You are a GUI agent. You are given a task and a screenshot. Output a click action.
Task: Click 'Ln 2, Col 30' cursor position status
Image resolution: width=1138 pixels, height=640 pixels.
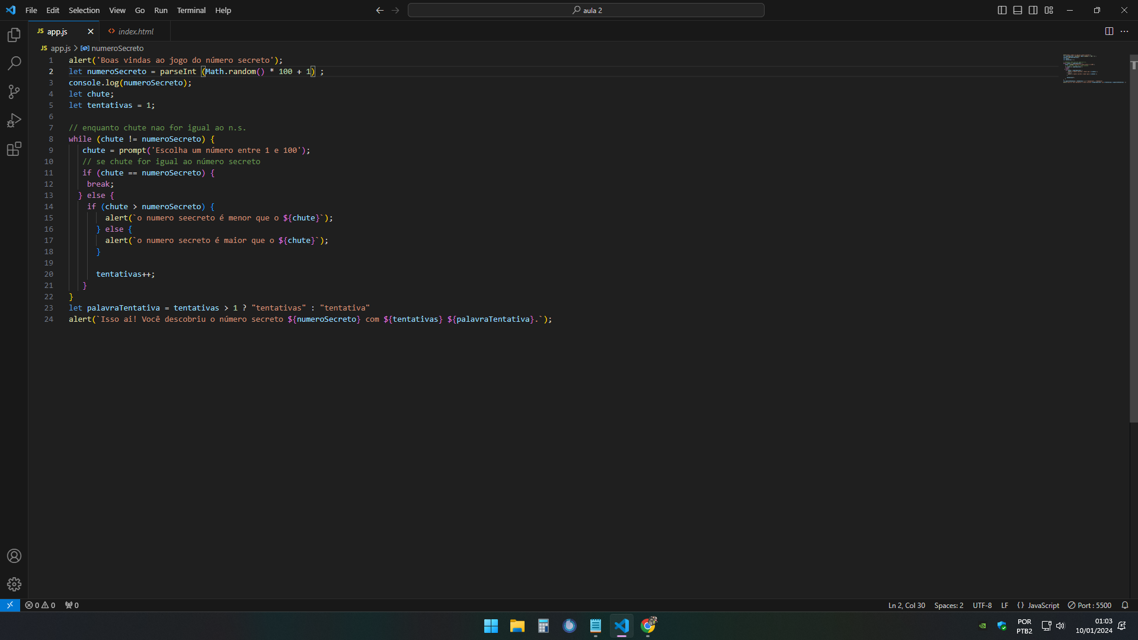click(906, 605)
